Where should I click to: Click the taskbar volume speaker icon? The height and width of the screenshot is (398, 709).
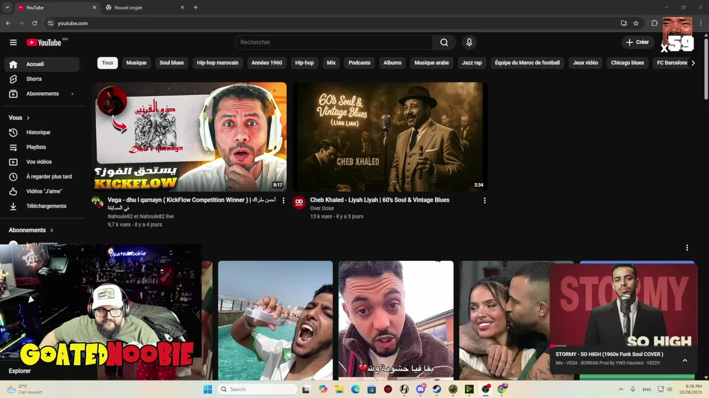pyautogui.click(x=669, y=389)
